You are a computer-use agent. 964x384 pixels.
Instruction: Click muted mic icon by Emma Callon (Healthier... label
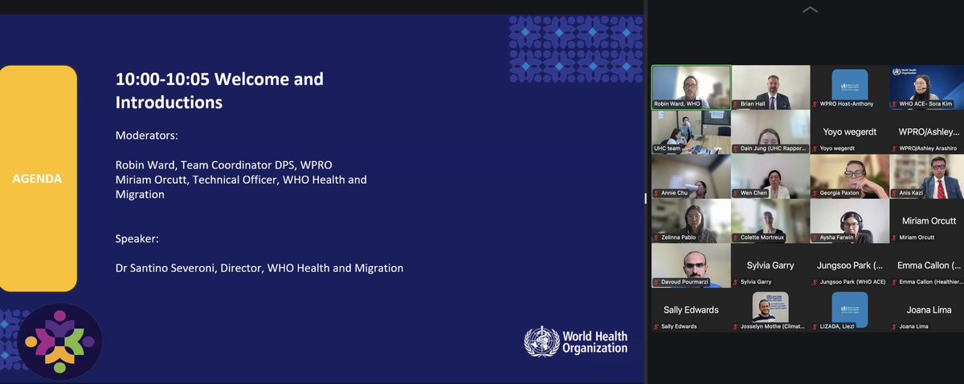(894, 282)
